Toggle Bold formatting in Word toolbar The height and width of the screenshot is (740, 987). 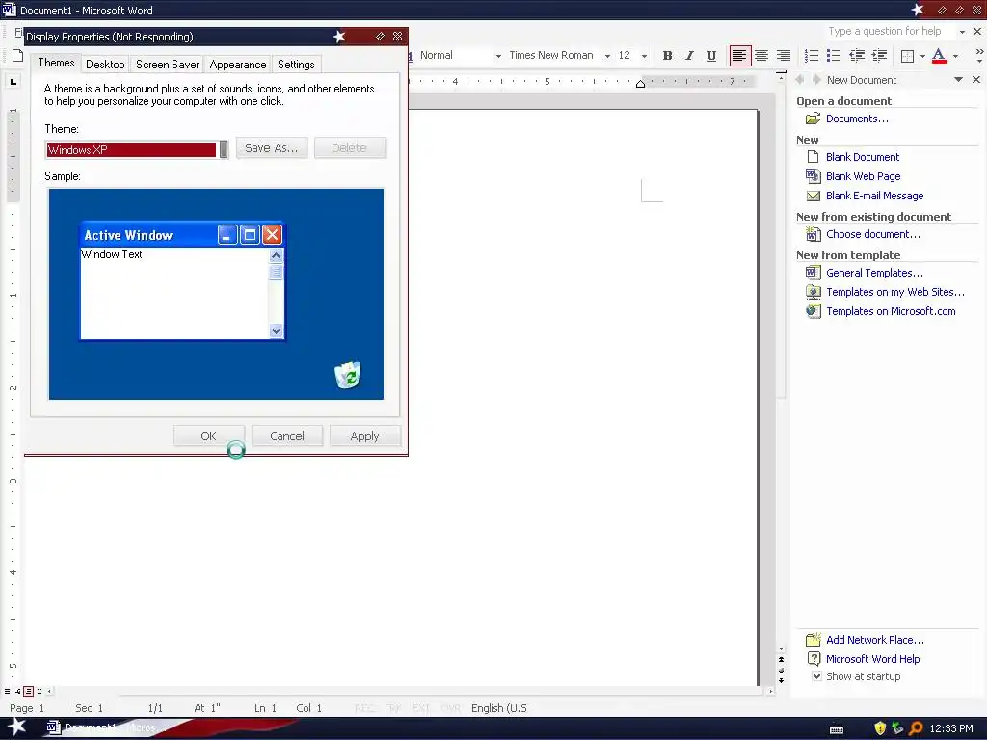667,55
